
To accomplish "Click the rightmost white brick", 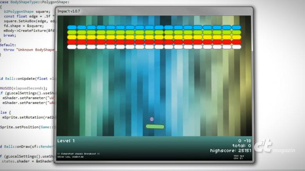I will (x=237, y=47).
